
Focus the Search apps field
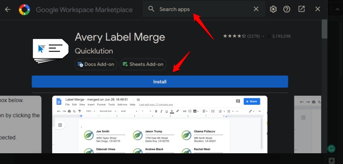[x=204, y=9]
